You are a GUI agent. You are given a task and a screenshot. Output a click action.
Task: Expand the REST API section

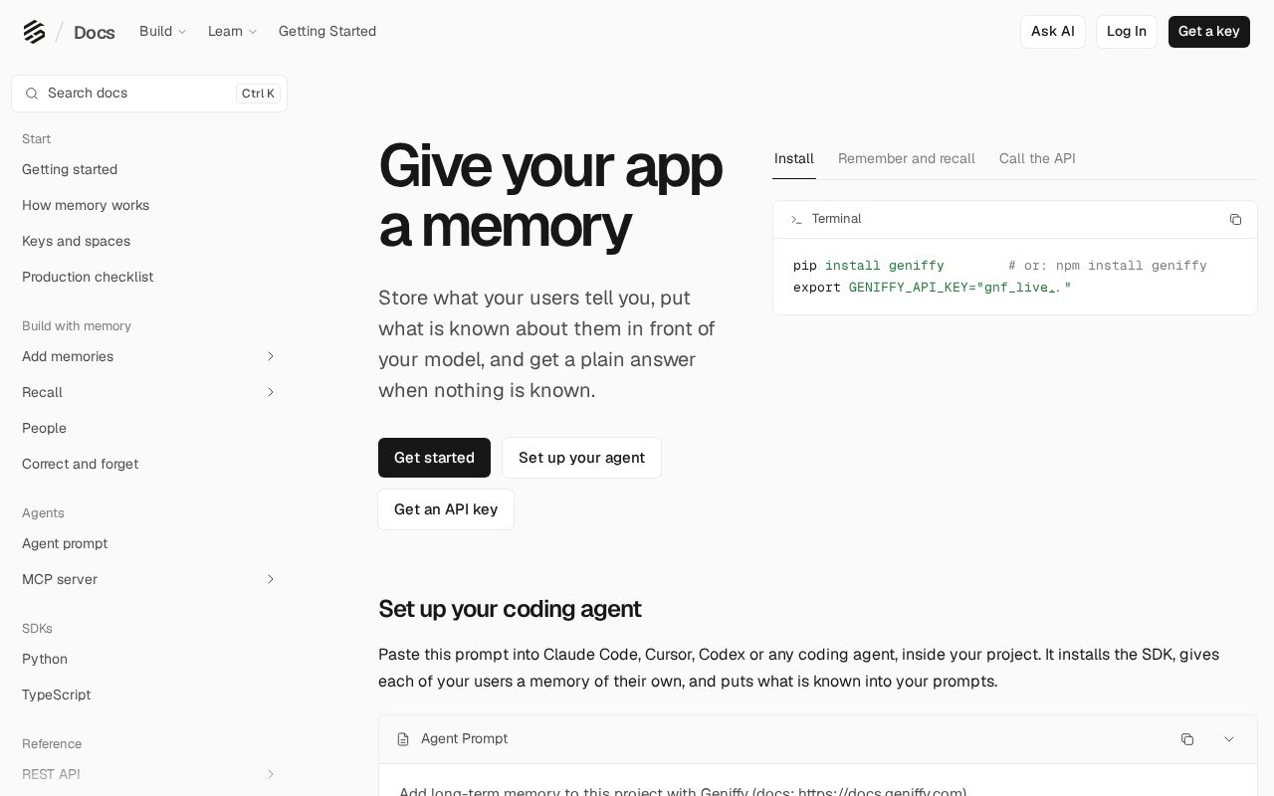[270, 774]
